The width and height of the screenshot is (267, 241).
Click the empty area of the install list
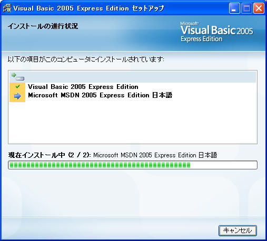coord(133,123)
